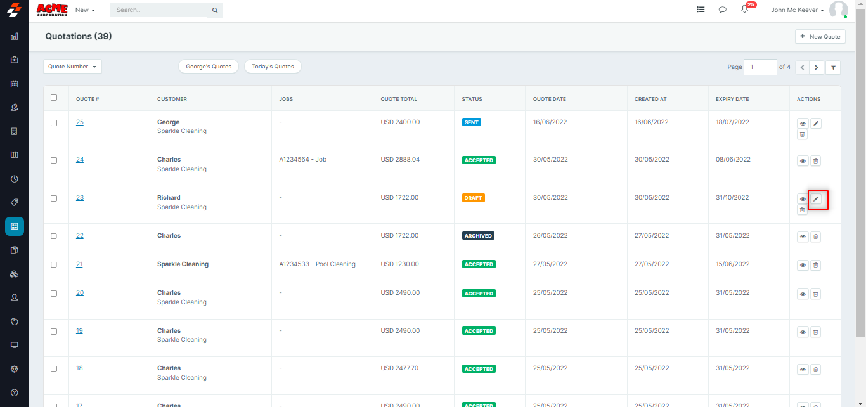Expand the Quote Number dropdown
The width and height of the screenshot is (866, 407).
(72, 67)
